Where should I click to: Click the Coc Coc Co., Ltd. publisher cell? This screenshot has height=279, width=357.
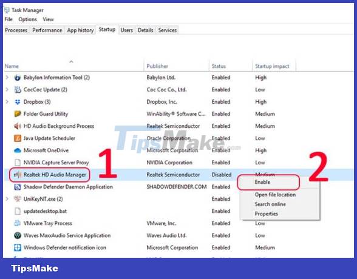tap(166, 90)
